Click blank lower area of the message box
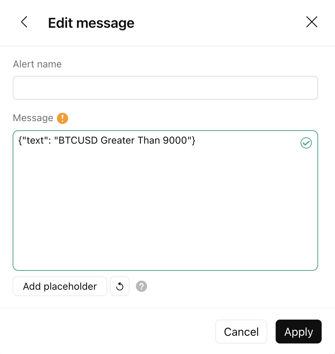The width and height of the screenshot is (335, 354). click(x=165, y=215)
